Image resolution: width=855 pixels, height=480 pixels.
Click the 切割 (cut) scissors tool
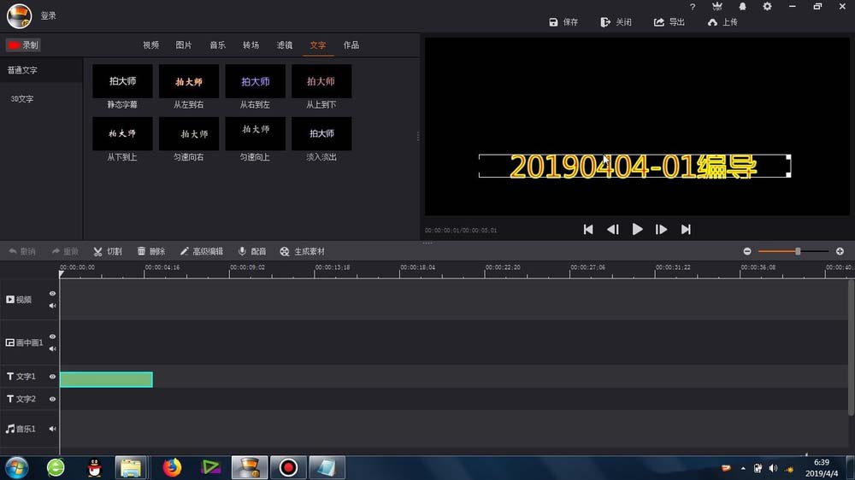point(107,252)
